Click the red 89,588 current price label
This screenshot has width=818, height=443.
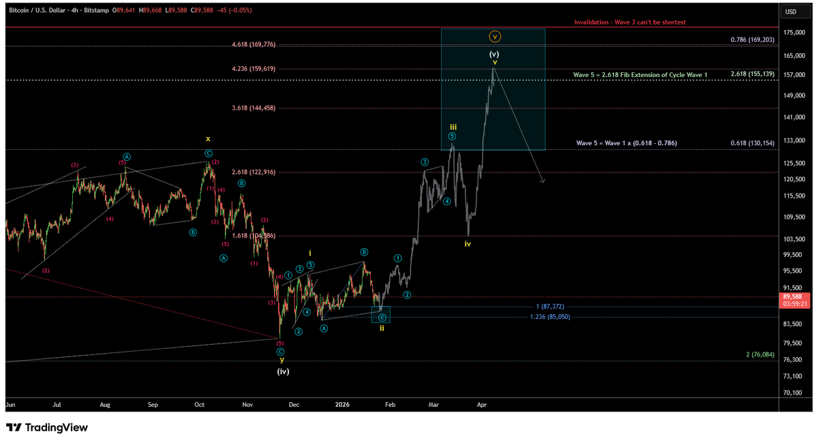pos(794,296)
